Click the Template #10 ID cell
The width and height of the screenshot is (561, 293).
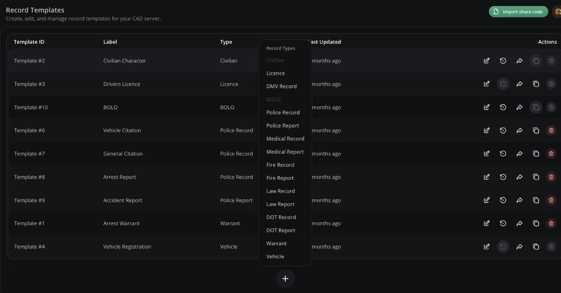(x=31, y=107)
